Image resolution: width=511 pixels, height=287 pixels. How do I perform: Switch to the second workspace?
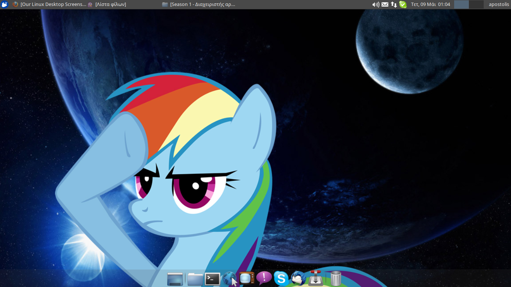tap(476, 4)
